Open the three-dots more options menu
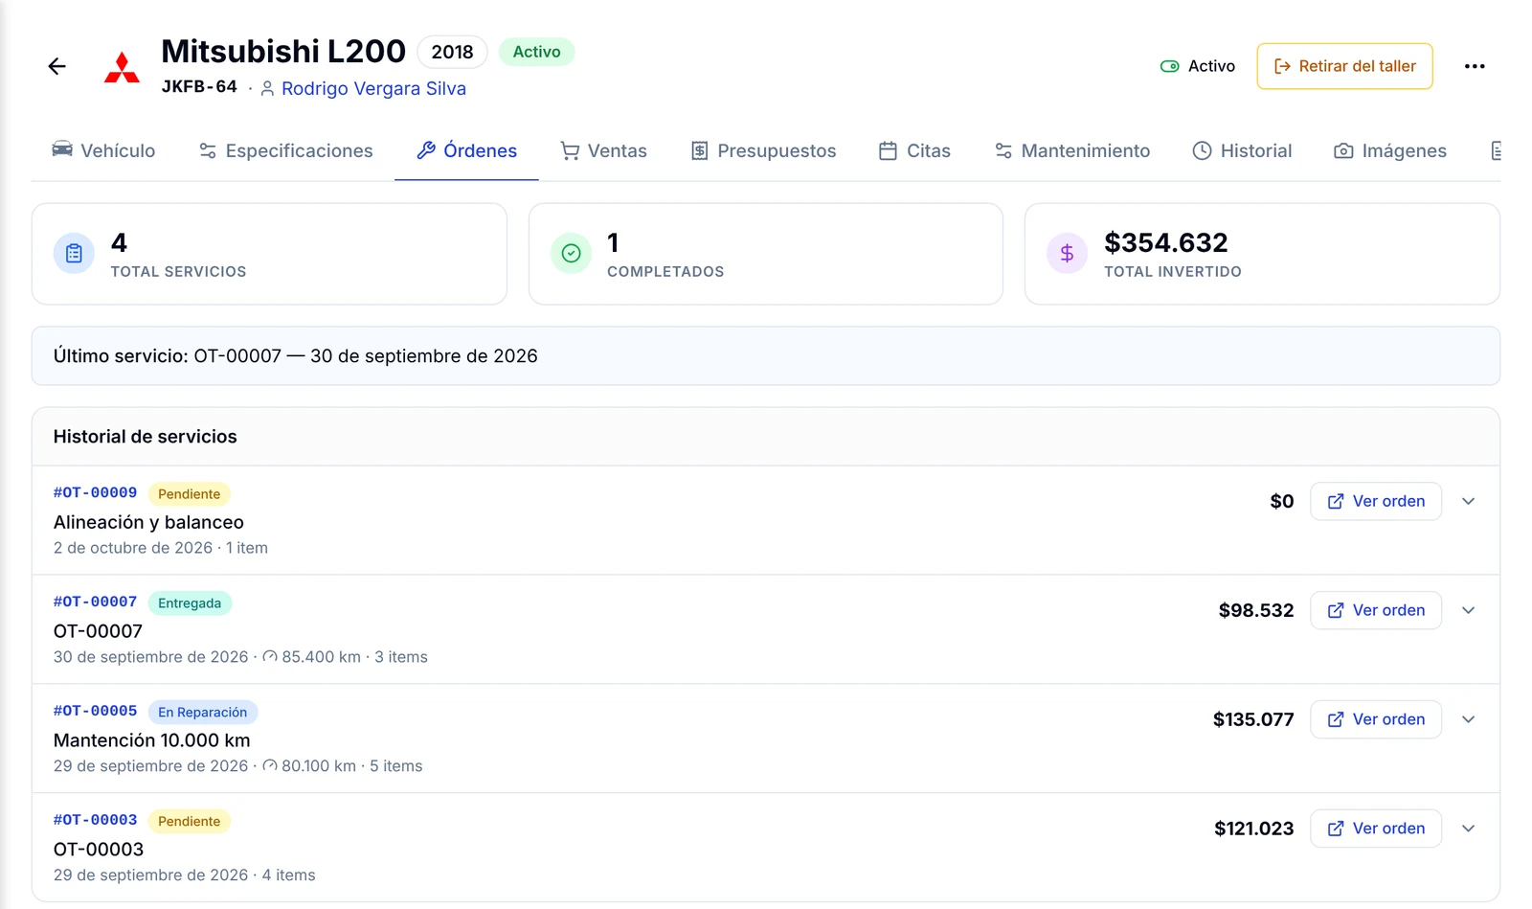Image resolution: width=1532 pixels, height=909 pixels. (x=1475, y=66)
